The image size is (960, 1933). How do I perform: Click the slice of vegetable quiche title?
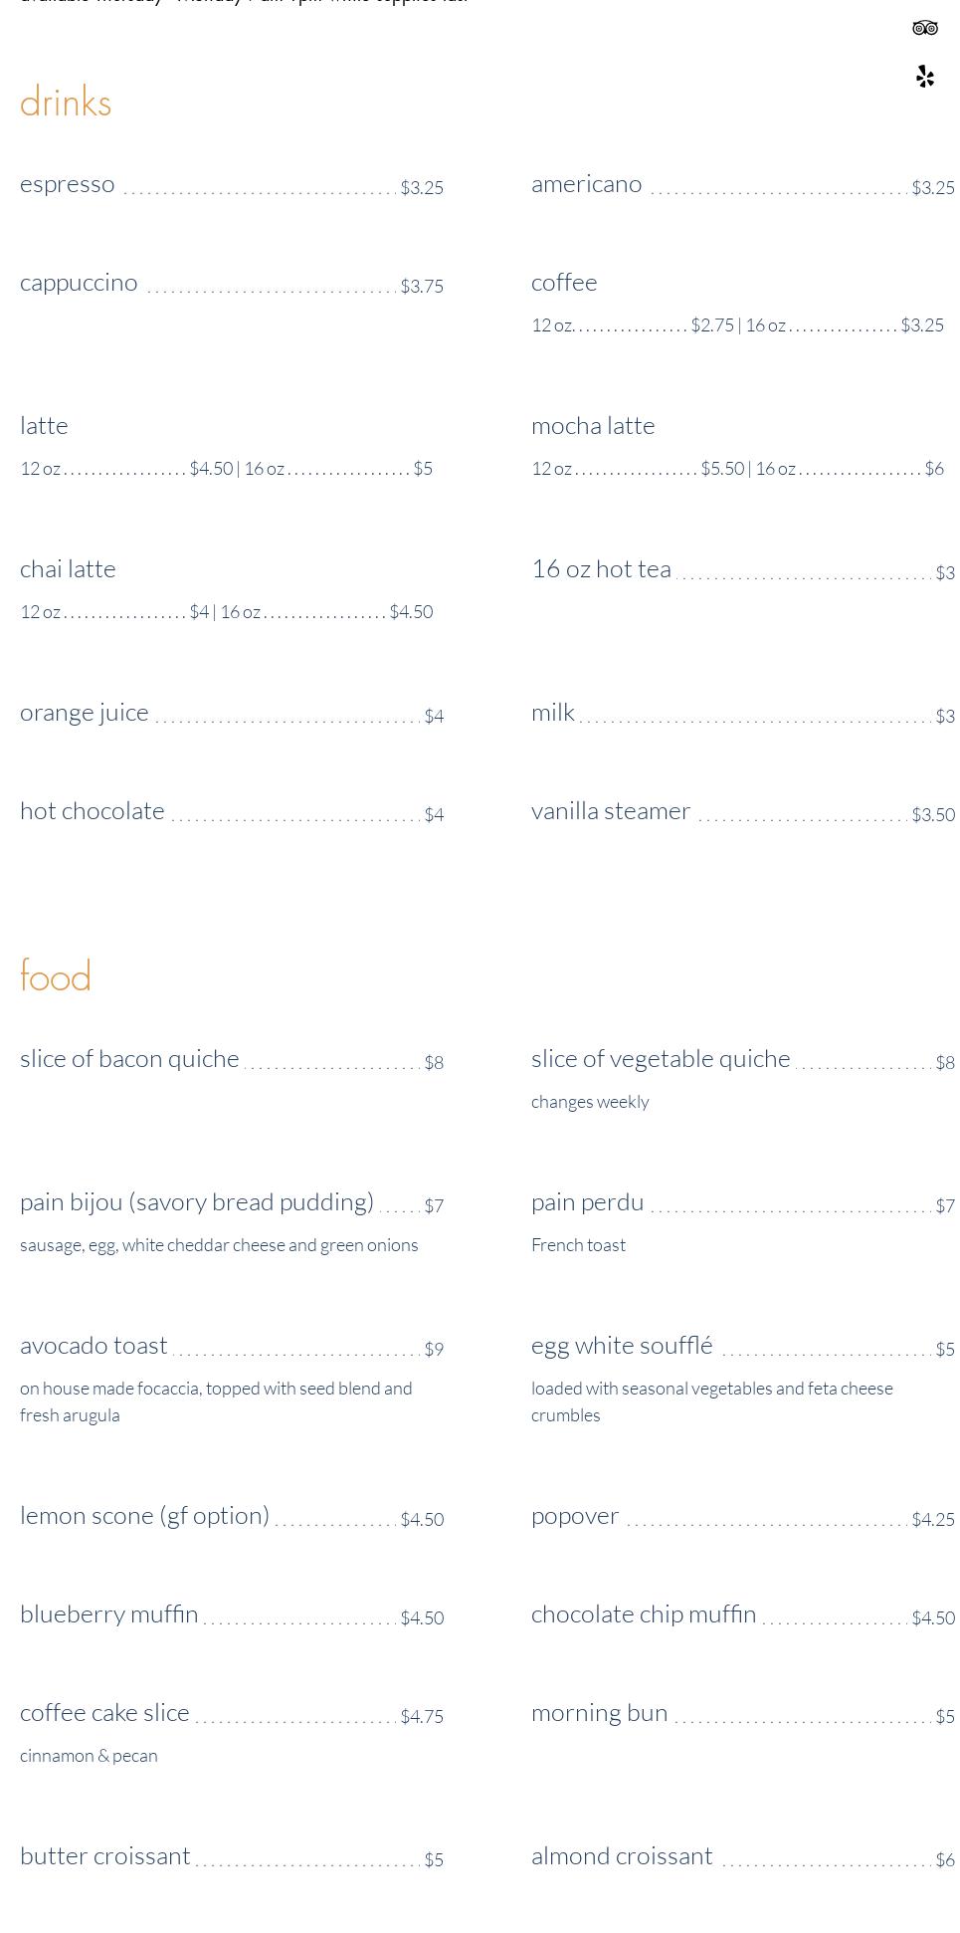pos(661,1059)
